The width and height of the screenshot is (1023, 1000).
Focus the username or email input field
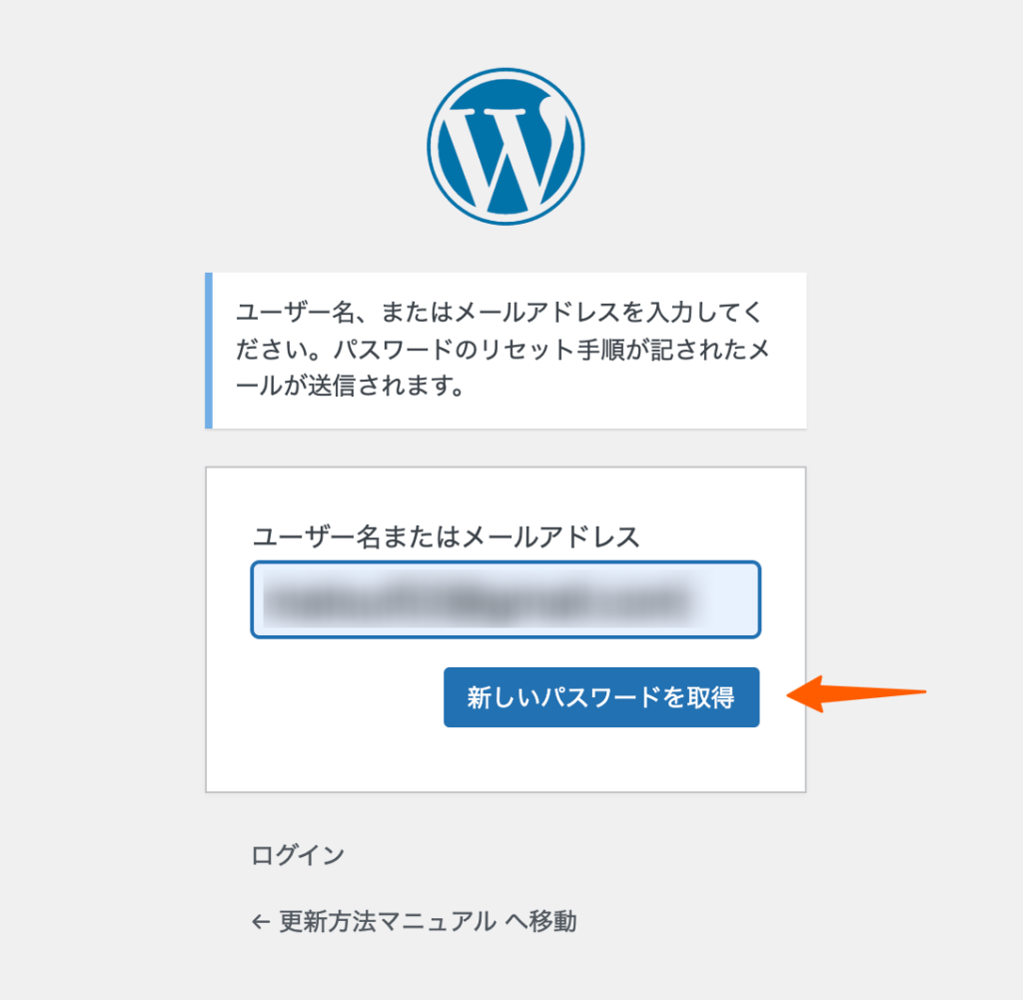[x=506, y=599]
